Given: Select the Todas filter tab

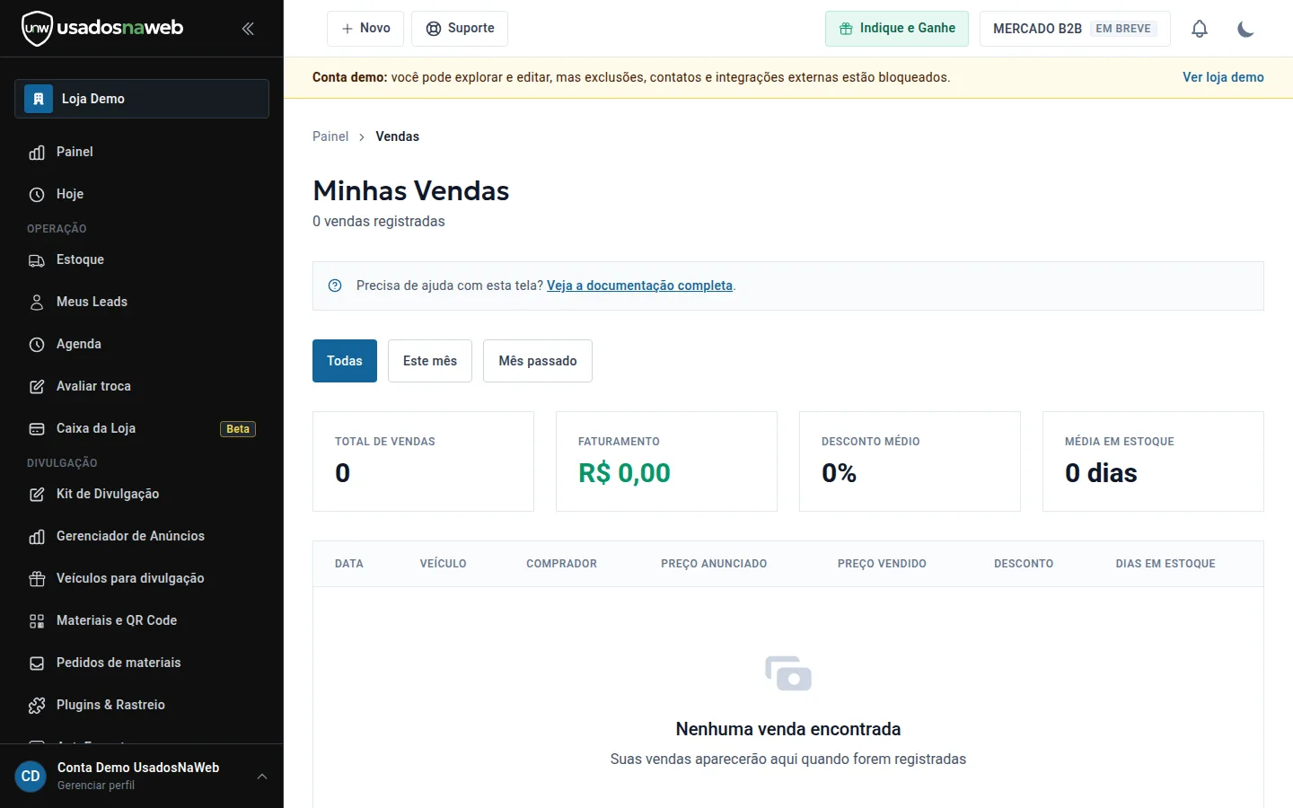Looking at the screenshot, I should (345, 361).
